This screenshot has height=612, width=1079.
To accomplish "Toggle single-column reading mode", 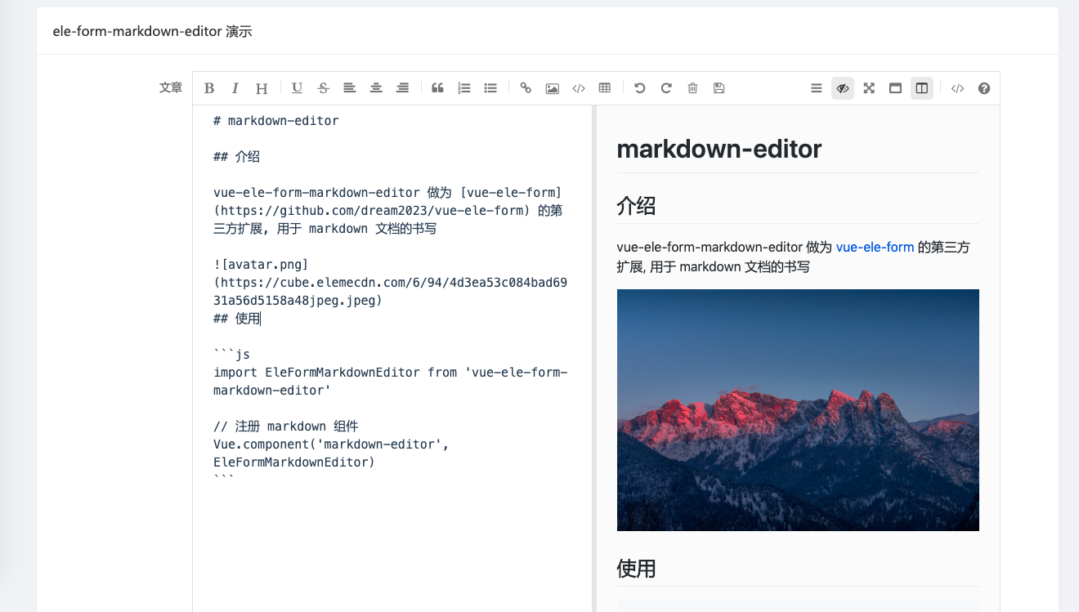I will 895,88.
